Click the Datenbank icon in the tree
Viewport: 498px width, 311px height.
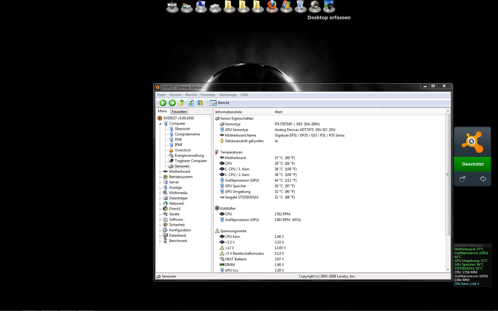[x=165, y=235]
